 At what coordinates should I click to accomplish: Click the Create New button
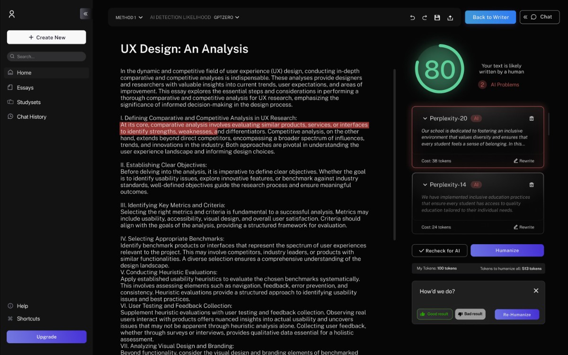(46, 37)
